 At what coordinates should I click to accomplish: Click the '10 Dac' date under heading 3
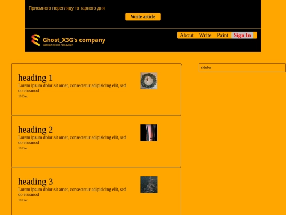[x=23, y=200]
